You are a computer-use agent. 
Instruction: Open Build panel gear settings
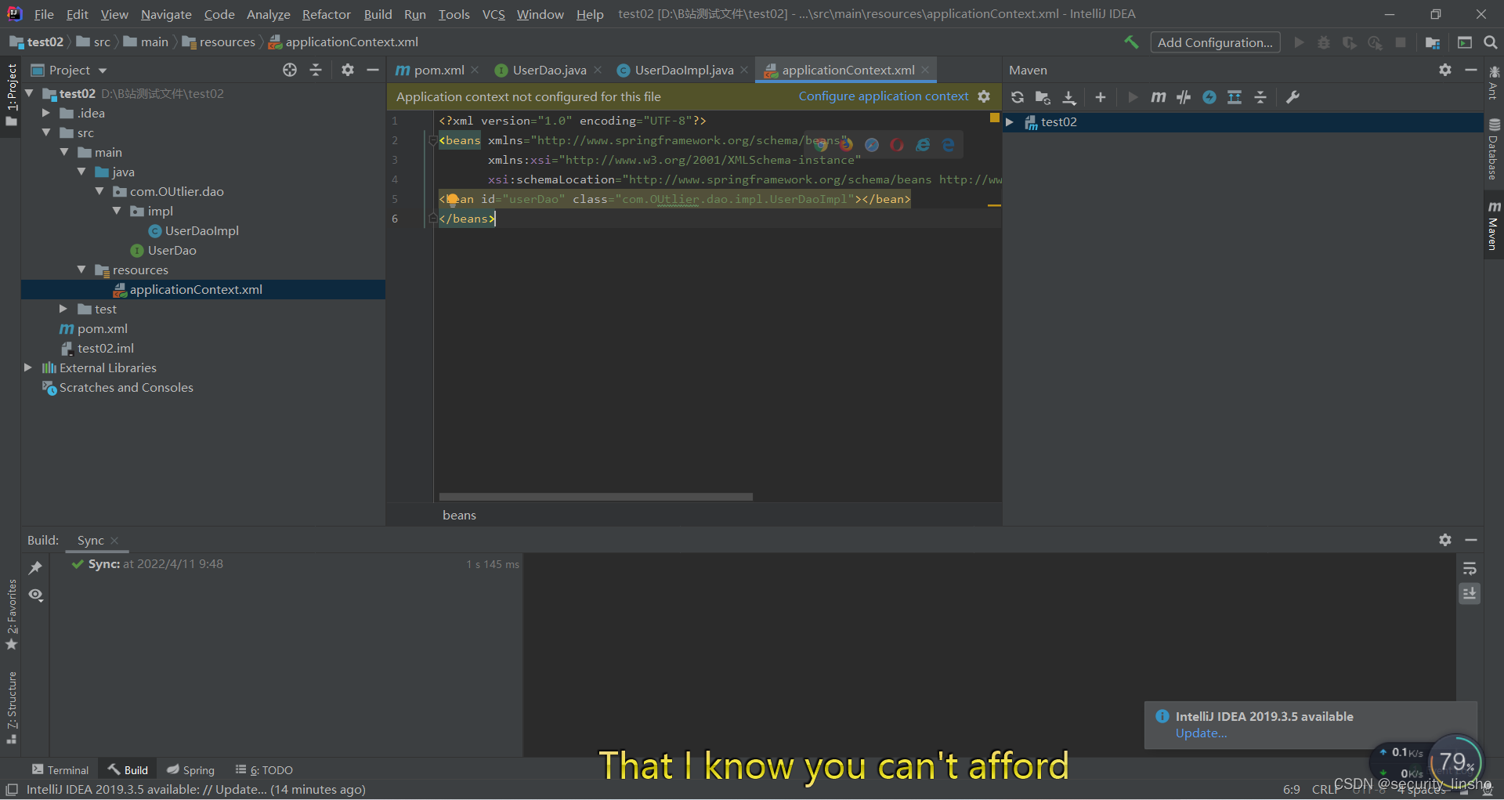coord(1445,540)
